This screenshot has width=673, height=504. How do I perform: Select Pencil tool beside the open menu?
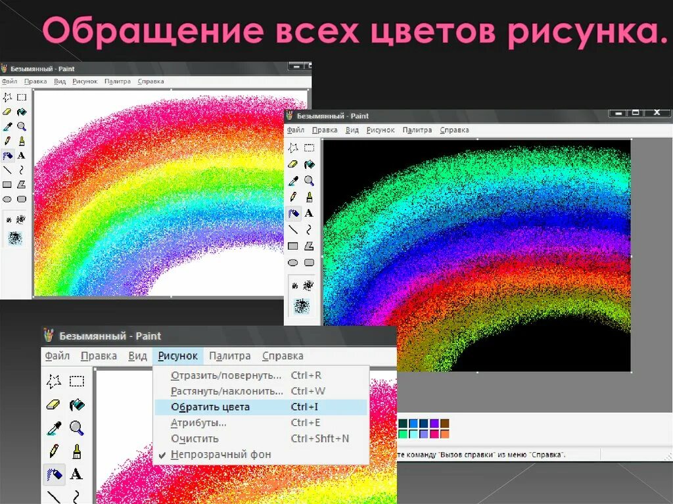54,451
